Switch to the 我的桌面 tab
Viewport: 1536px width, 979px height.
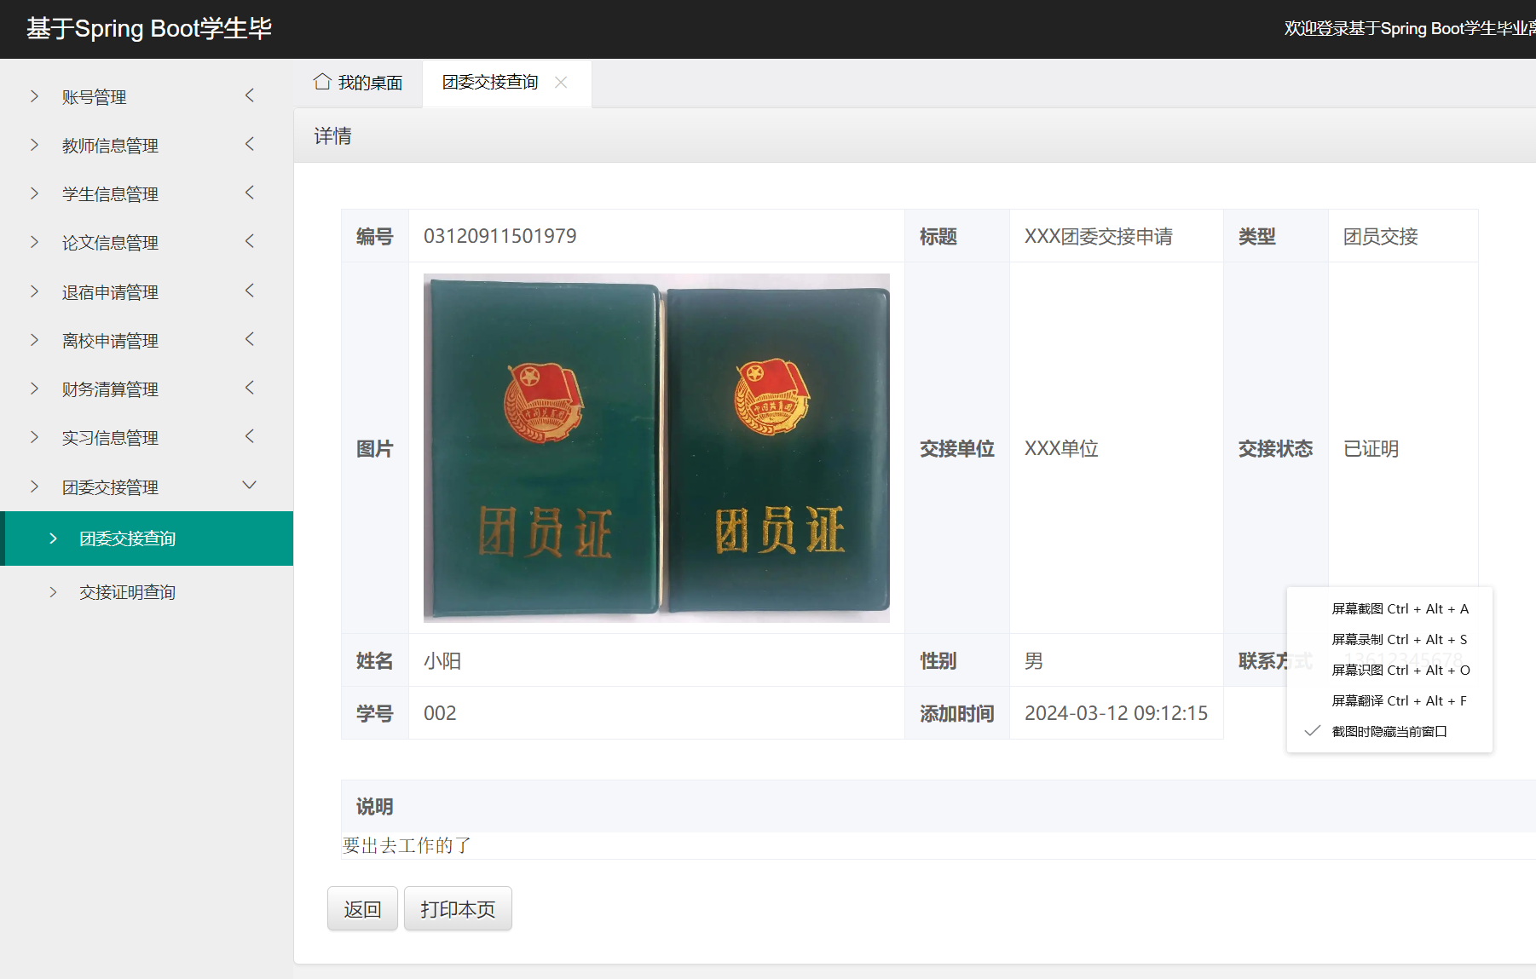coord(358,81)
